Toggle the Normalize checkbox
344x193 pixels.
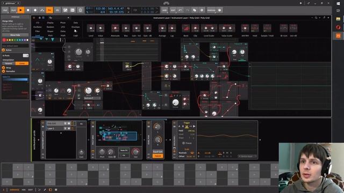pyautogui.click(x=3, y=71)
